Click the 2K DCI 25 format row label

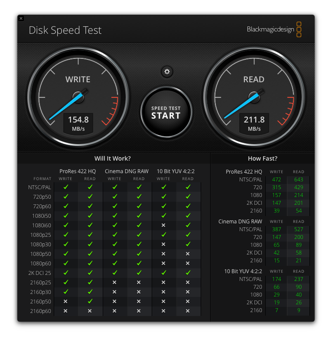[39, 273]
